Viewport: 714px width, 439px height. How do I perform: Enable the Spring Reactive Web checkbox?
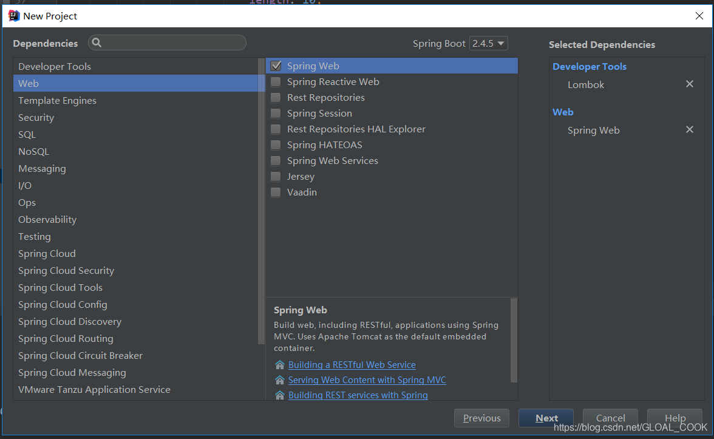pyautogui.click(x=276, y=82)
